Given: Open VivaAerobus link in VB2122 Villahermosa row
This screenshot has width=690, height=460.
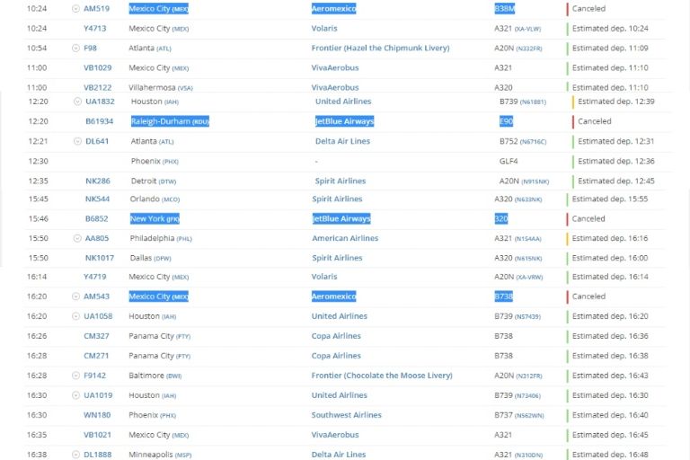Looking at the screenshot, I should (x=335, y=88).
